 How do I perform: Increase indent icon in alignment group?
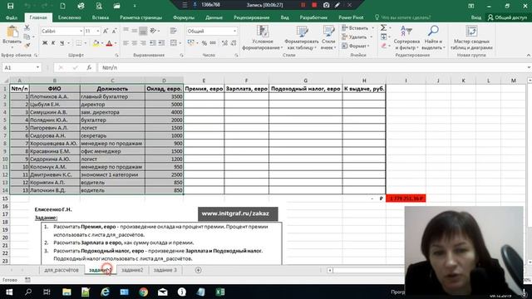pos(161,43)
